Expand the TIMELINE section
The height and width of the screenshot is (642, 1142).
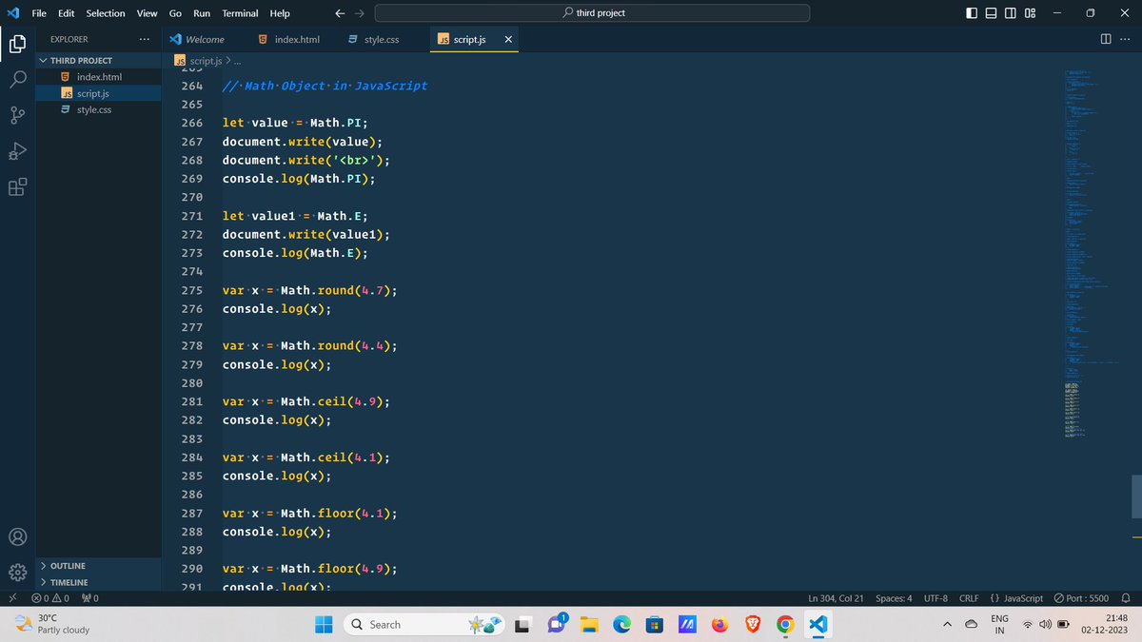pos(100,582)
